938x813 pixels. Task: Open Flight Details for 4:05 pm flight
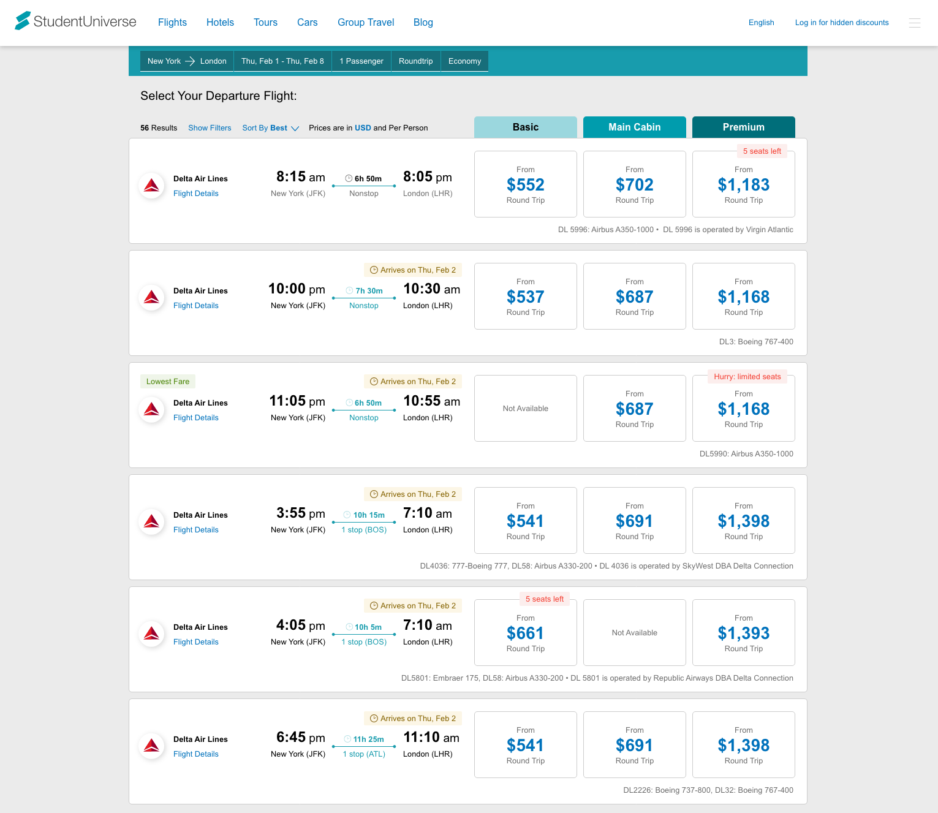(x=196, y=642)
